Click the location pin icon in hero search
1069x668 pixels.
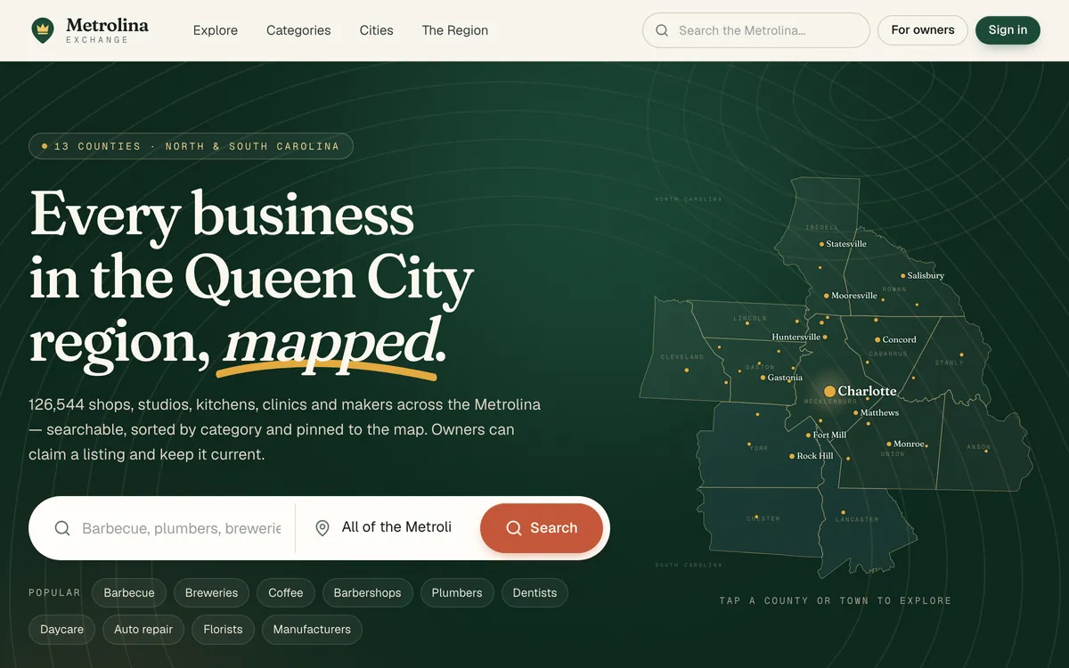[322, 528]
